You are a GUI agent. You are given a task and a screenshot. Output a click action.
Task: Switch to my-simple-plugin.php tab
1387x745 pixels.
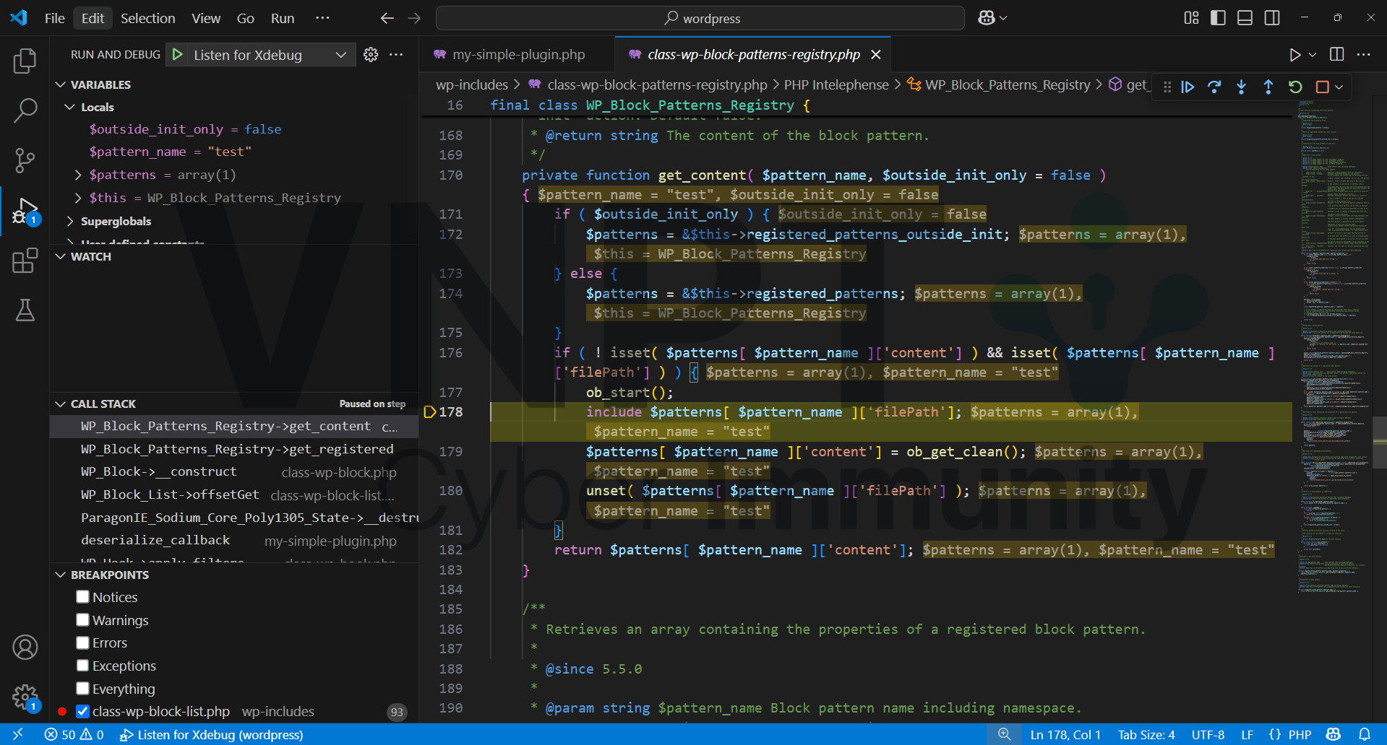(x=518, y=55)
